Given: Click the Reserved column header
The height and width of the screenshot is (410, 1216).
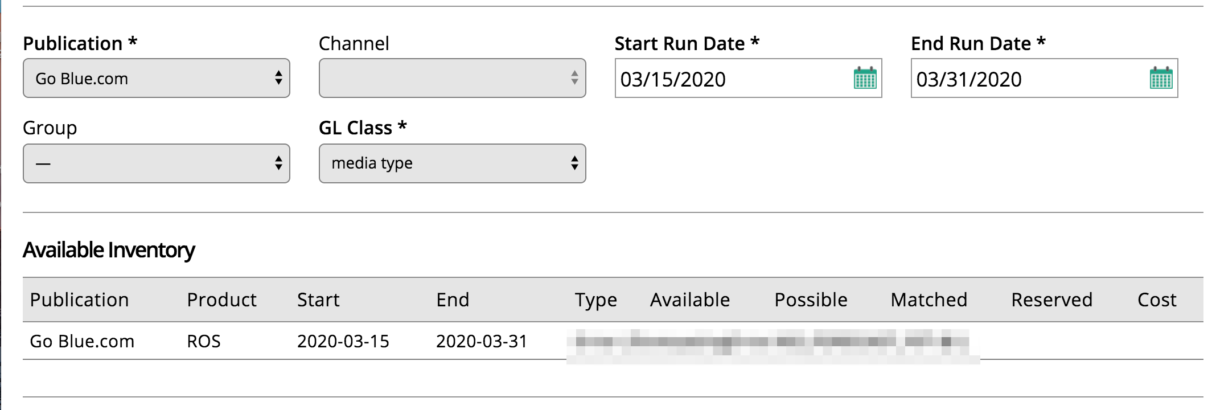Looking at the screenshot, I should (1051, 300).
